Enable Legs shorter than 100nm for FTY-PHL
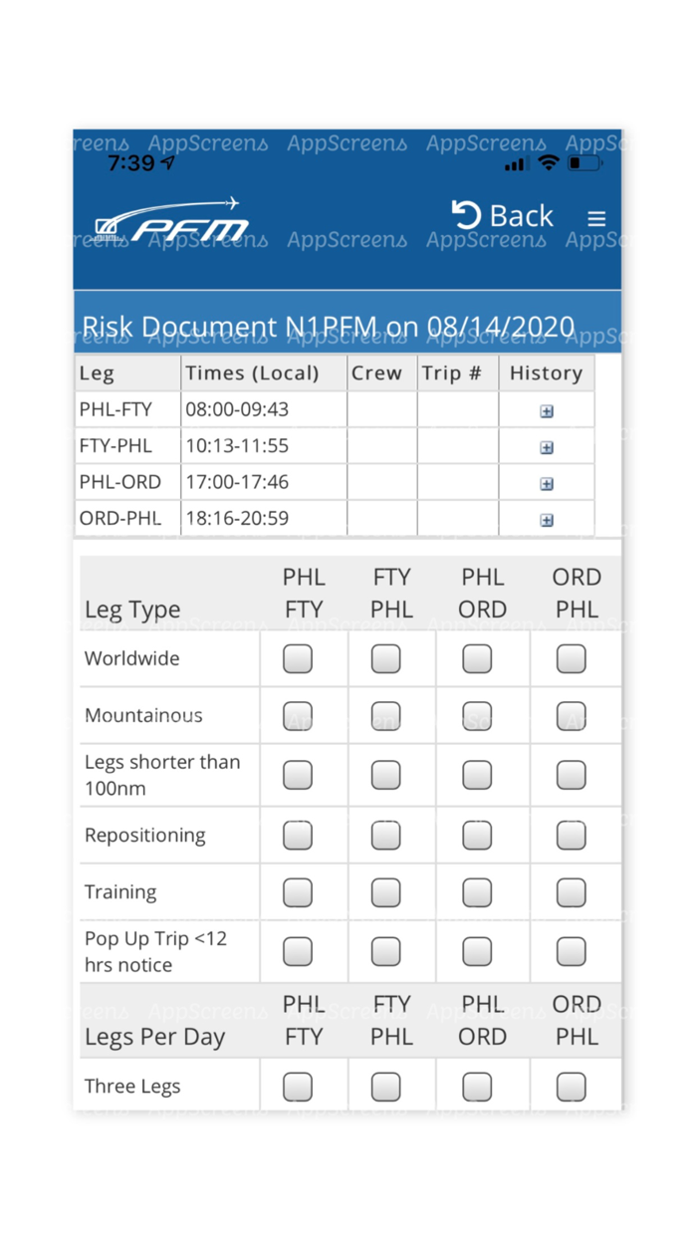Screen dimensions: 697x1239 pos(385,774)
